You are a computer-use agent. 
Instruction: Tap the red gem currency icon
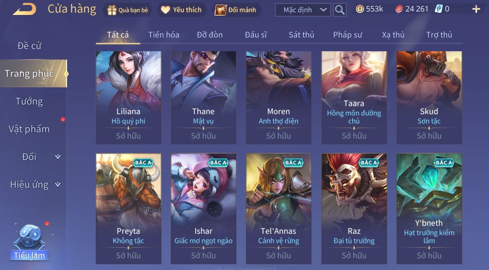coord(399,9)
